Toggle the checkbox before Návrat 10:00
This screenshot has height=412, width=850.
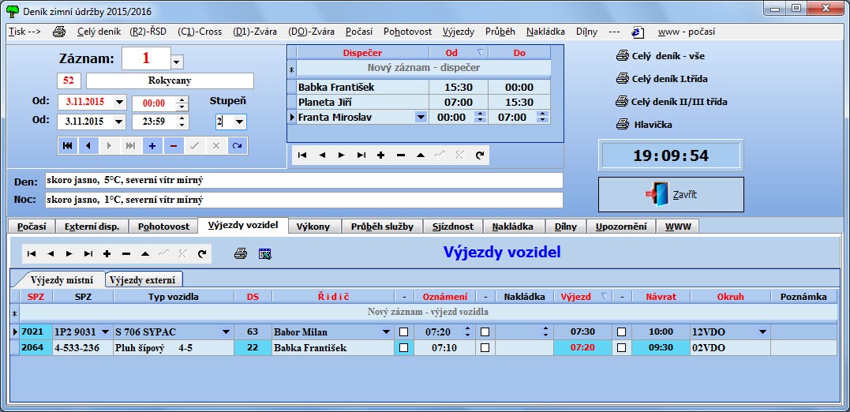pos(622,332)
